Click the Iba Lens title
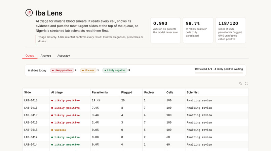The width and height of the screenshot is (271, 151). coord(49,13)
